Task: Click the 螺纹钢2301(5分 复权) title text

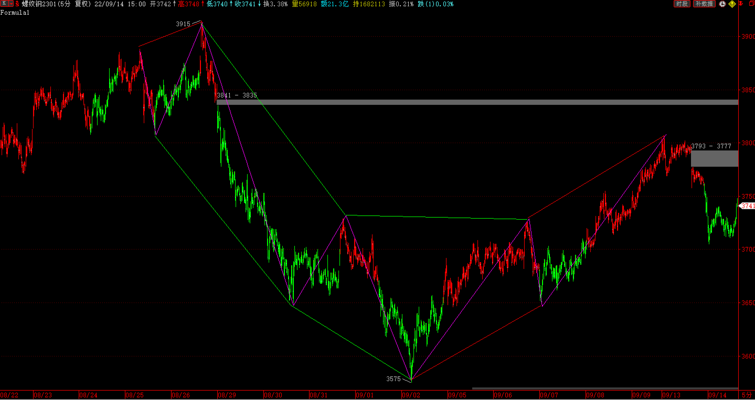Action: pyautogui.click(x=56, y=4)
